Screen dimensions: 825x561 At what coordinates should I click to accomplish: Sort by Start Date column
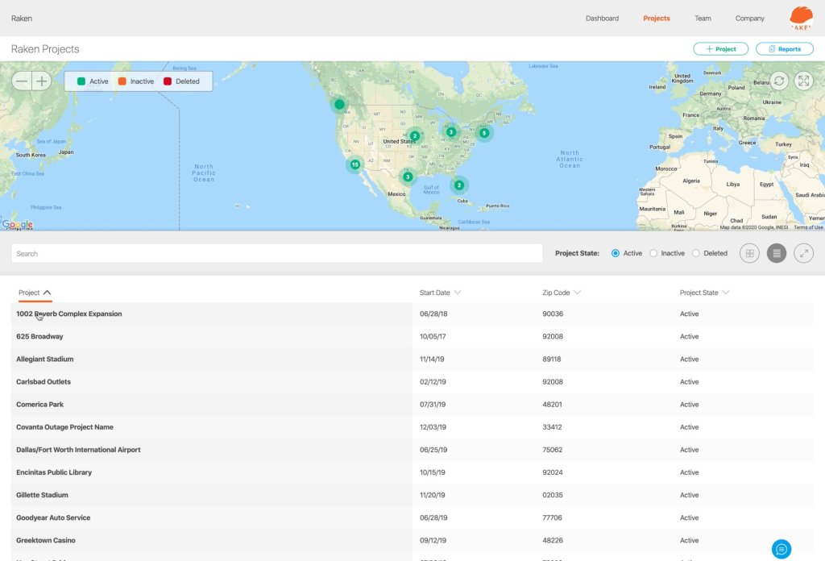pos(441,293)
